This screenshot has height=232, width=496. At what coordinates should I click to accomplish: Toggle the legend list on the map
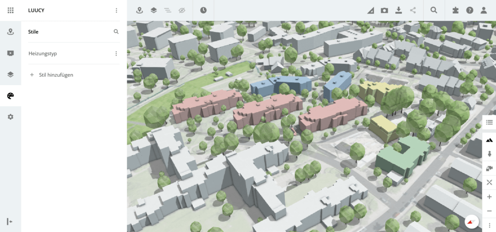pos(489,123)
